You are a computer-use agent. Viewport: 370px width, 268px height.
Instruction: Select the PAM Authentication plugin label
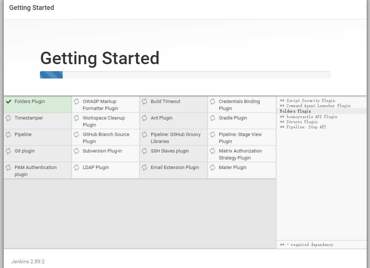click(x=36, y=171)
